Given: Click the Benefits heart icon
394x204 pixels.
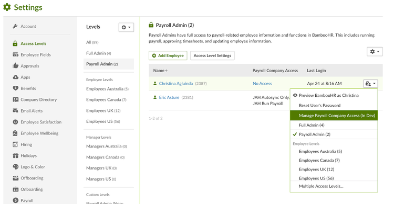Looking at the screenshot, I should pos(15,88).
